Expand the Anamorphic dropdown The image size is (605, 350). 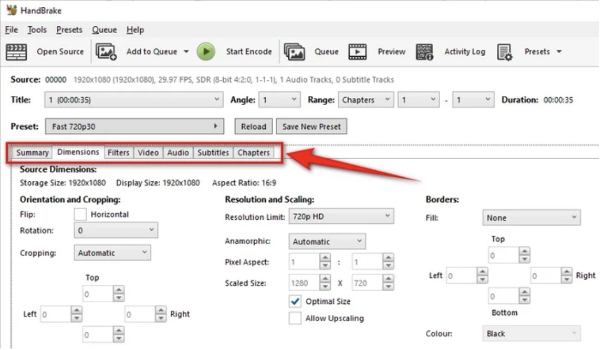(x=327, y=241)
